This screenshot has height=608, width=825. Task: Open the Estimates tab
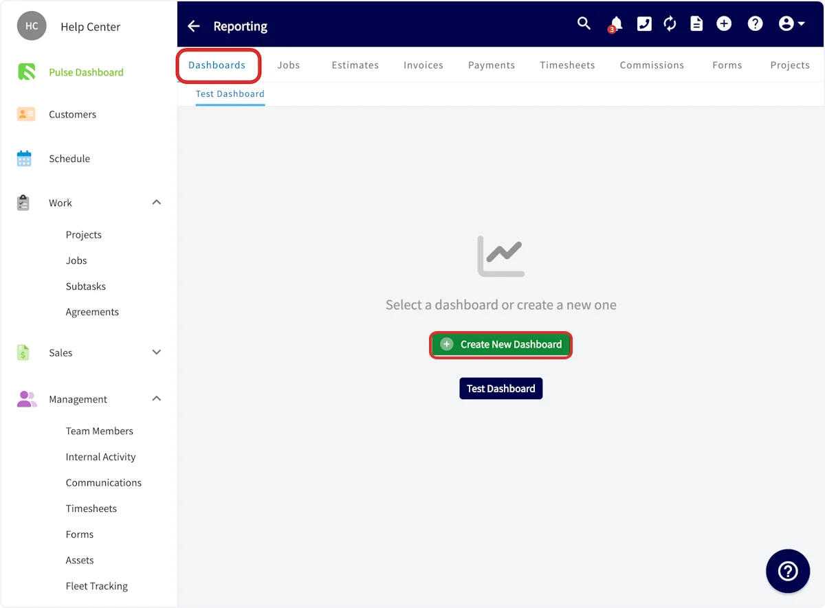(x=355, y=65)
